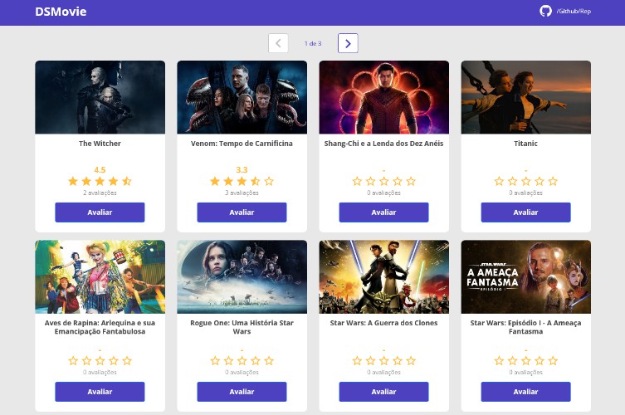625x415 pixels.
Task: Click the last star under Venom rating
Action: [269, 181]
